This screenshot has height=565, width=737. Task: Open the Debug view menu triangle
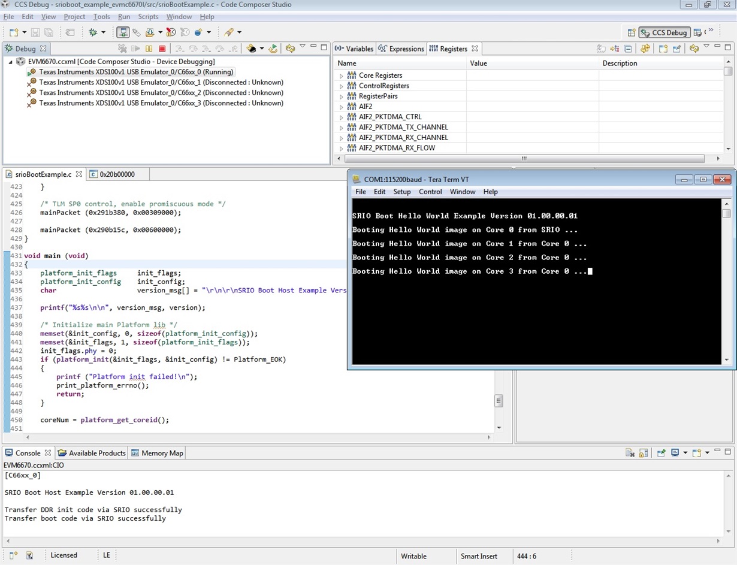(303, 47)
